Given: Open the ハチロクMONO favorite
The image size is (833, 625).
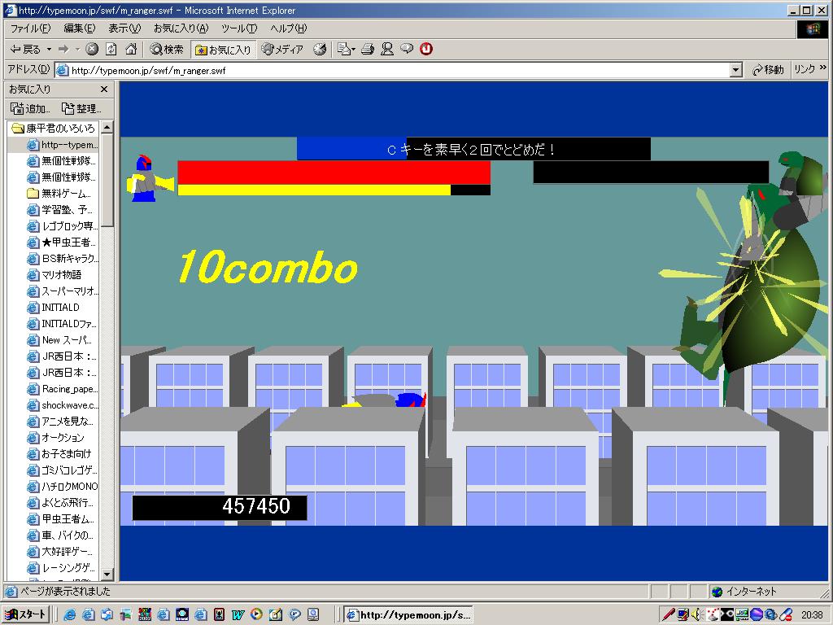Looking at the screenshot, I should [x=62, y=487].
